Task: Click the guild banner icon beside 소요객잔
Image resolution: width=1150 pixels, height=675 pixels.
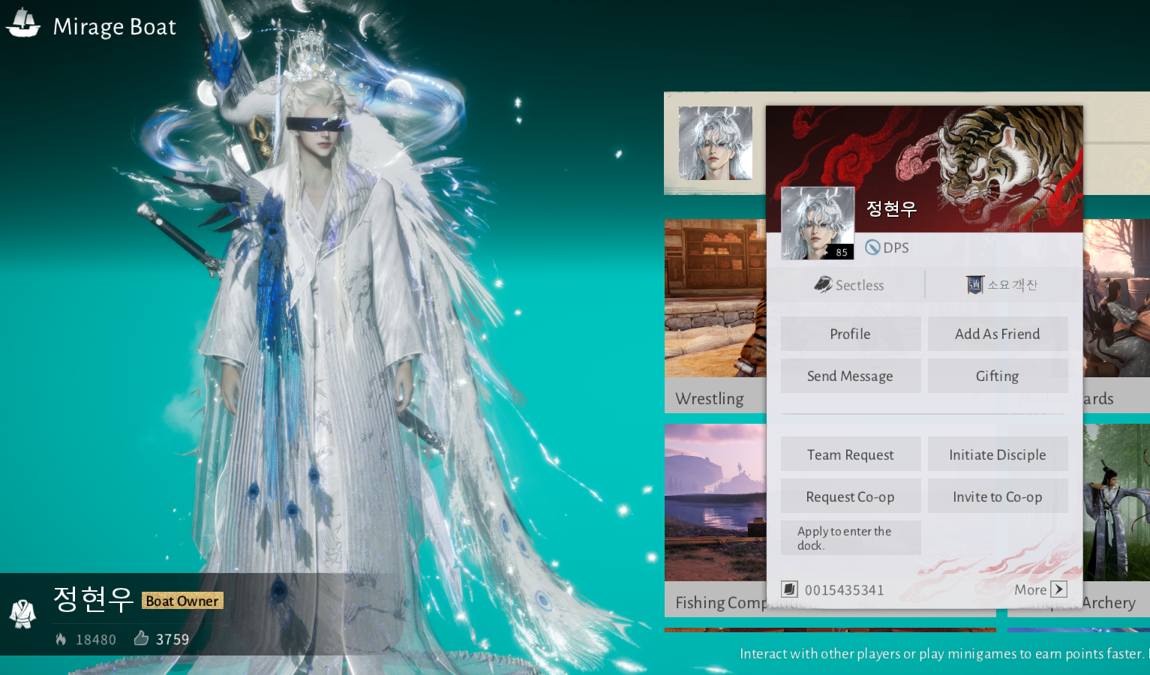Action: 974,284
